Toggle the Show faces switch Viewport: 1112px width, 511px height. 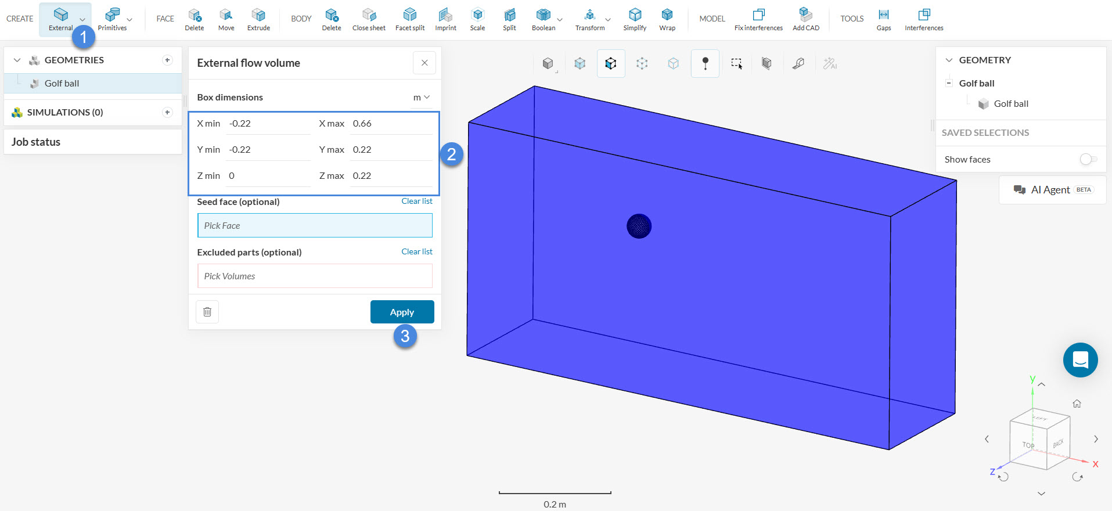1088,159
